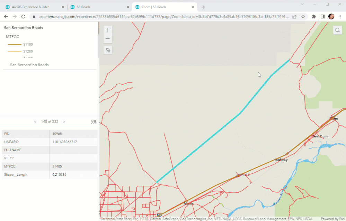Go back in browser history
This screenshot has width=346, height=221.
click(6, 17)
